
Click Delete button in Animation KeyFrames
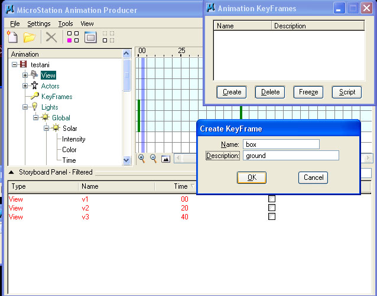270,92
